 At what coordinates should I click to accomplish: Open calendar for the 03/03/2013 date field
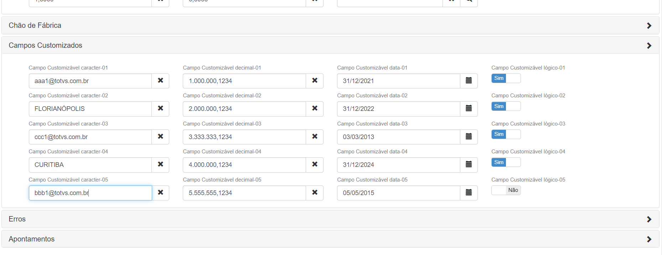[469, 137]
